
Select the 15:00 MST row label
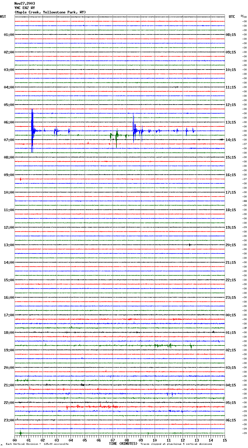point(9,280)
